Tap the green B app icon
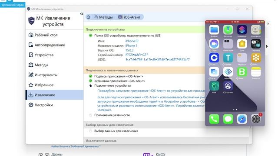Screen dimensions: 278x156 242,72
